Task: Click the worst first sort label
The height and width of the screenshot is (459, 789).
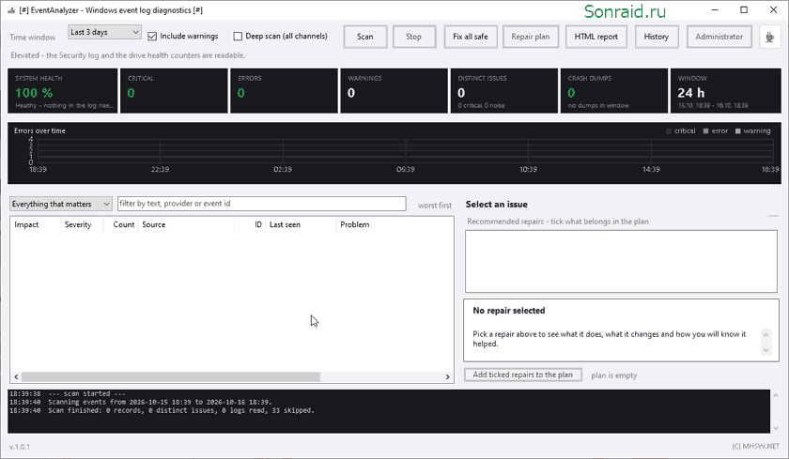Action: [435, 206]
